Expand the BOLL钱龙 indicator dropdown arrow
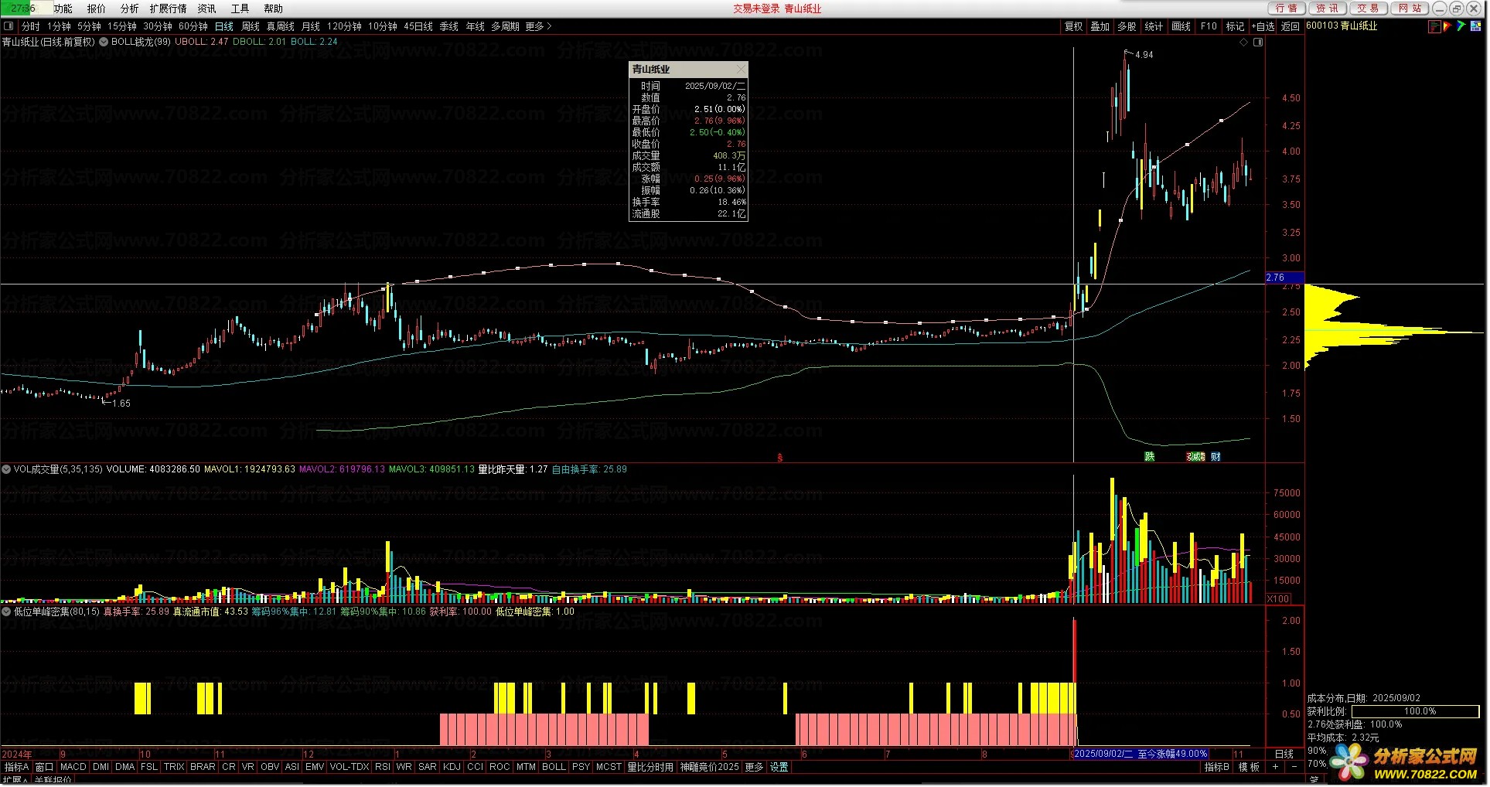 tap(104, 42)
